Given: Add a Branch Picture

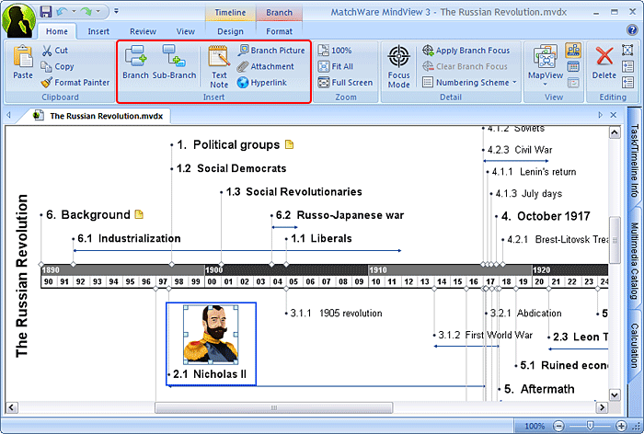Looking at the screenshot, I should pyautogui.click(x=271, y=50).
